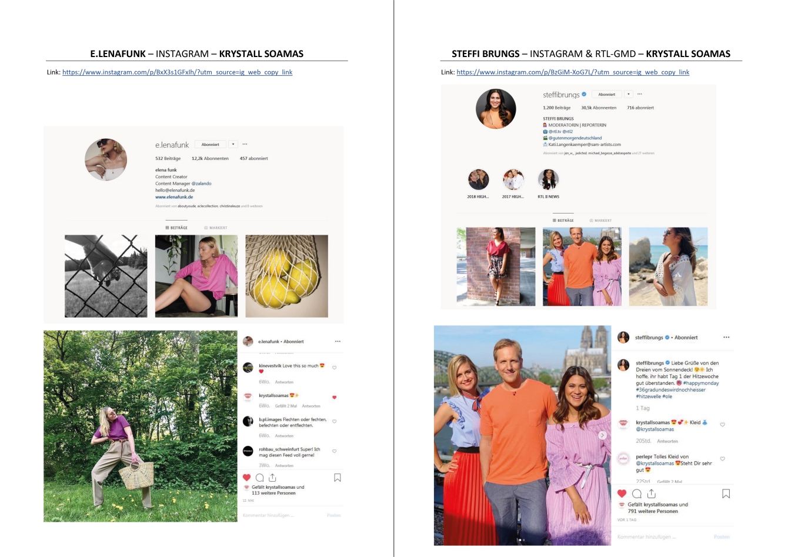Viewport: 788px width, 557px height.
Task: Click the red heart under steffibrungs post
Action: [x=622, y=493]
